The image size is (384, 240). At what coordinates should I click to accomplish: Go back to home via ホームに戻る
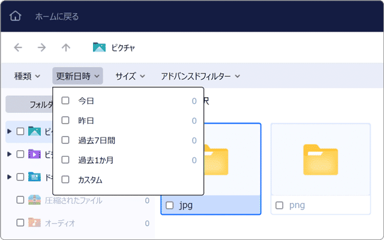coord(57,16)
